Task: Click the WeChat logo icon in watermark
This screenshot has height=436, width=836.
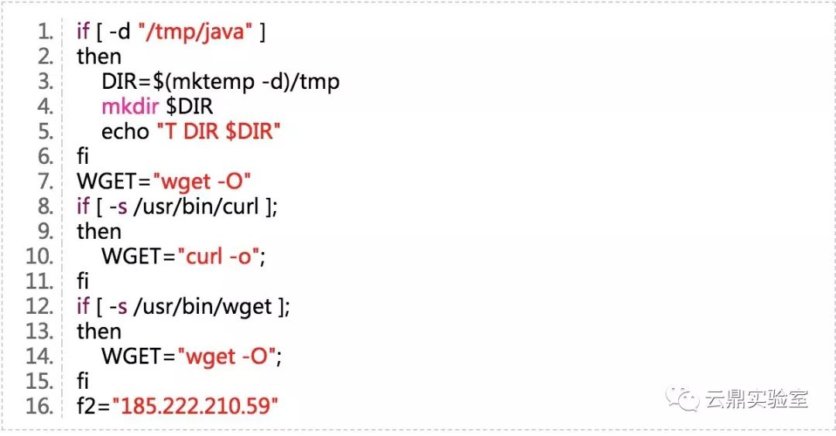Action: pyautogui.click(x=681, y=398)
